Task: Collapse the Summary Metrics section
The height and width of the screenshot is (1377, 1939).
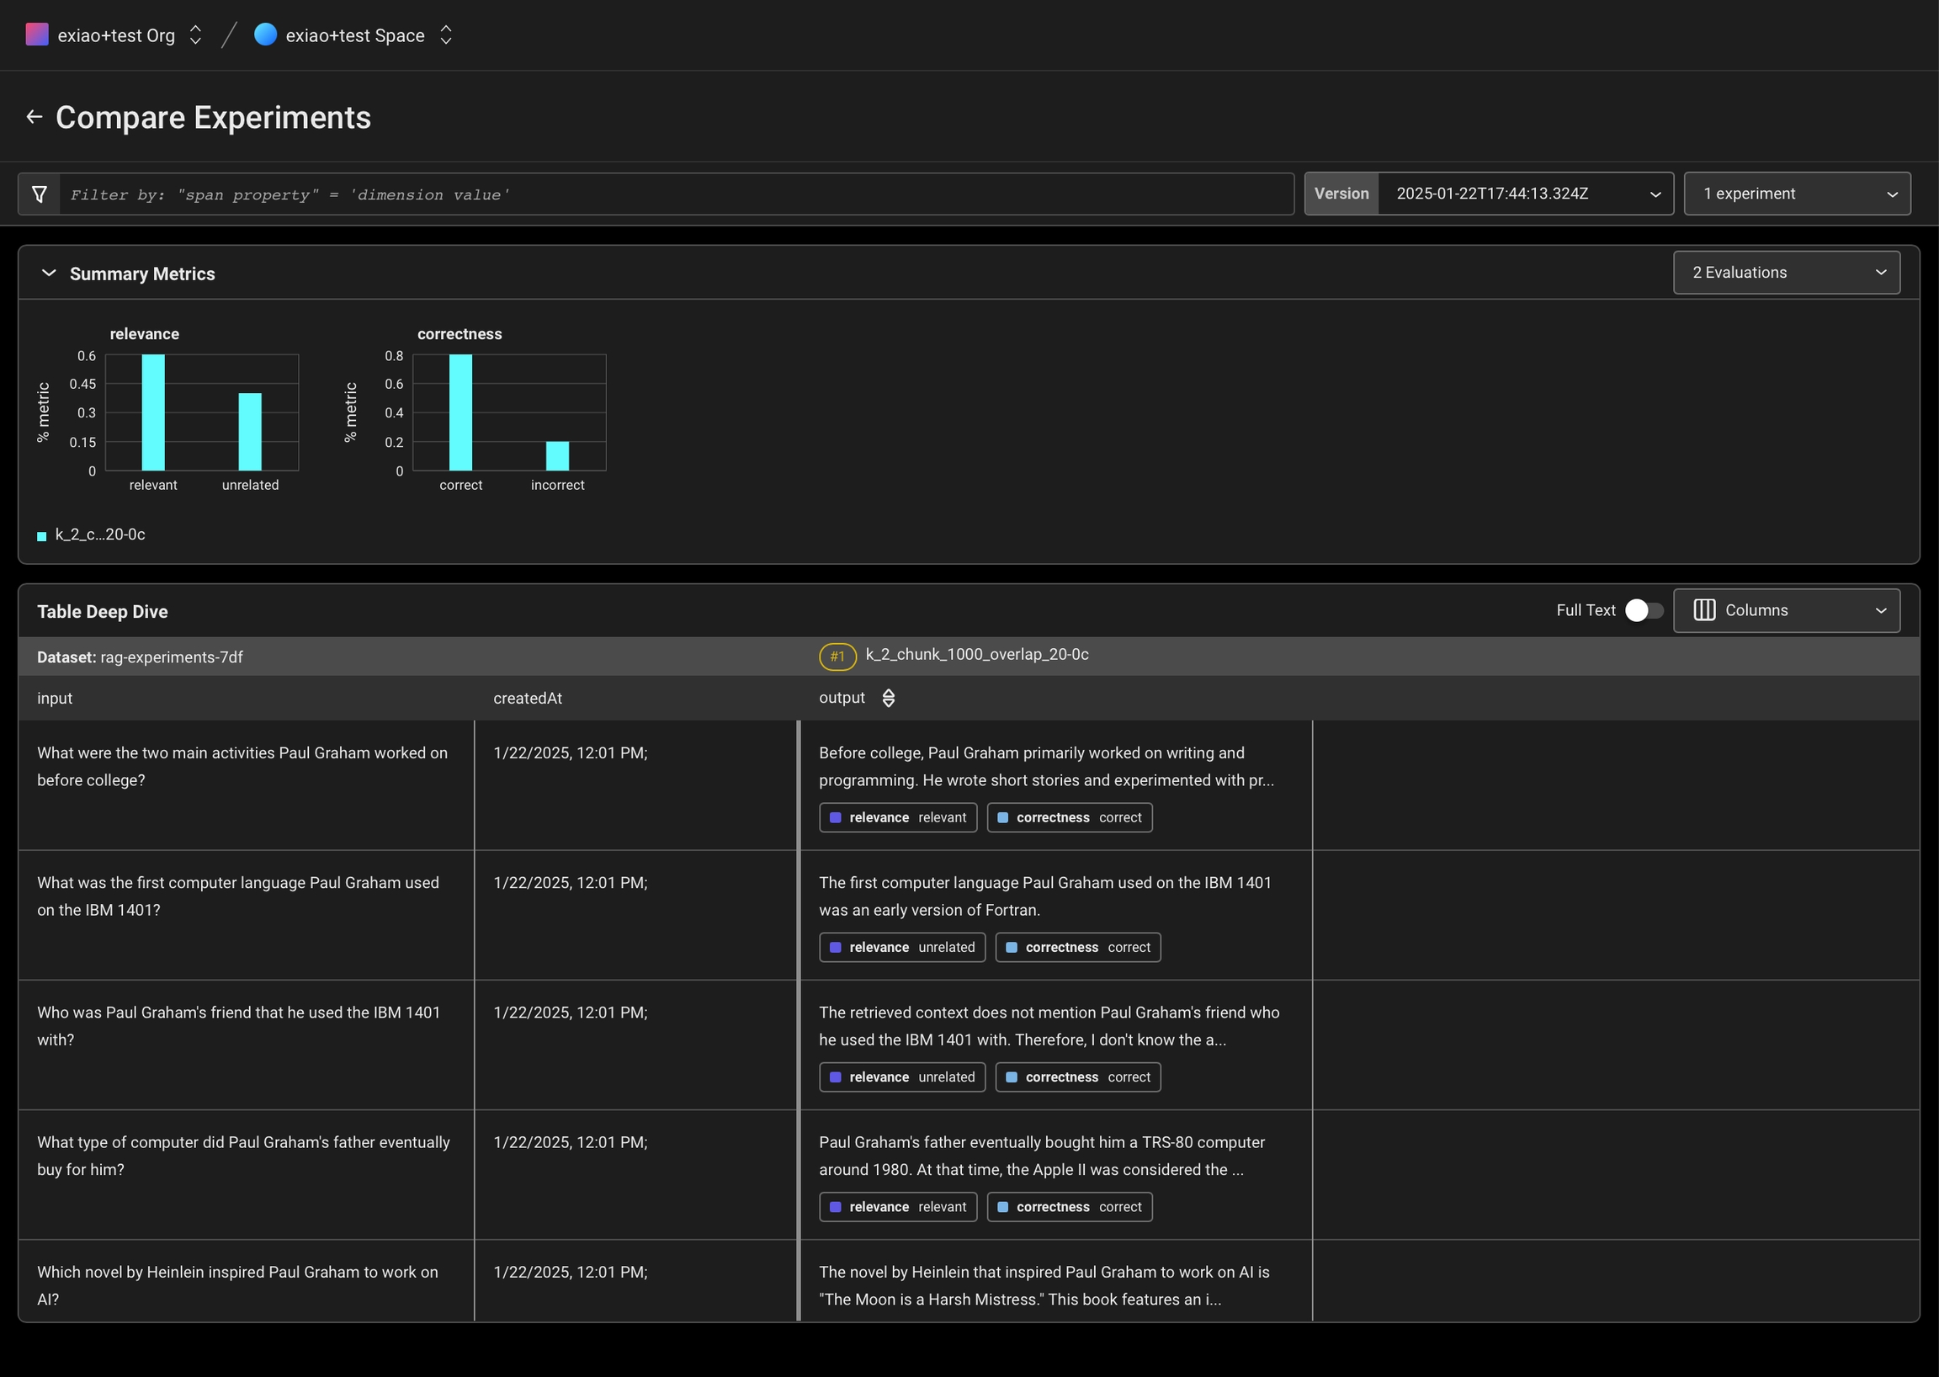Action: tap(48, 273)
